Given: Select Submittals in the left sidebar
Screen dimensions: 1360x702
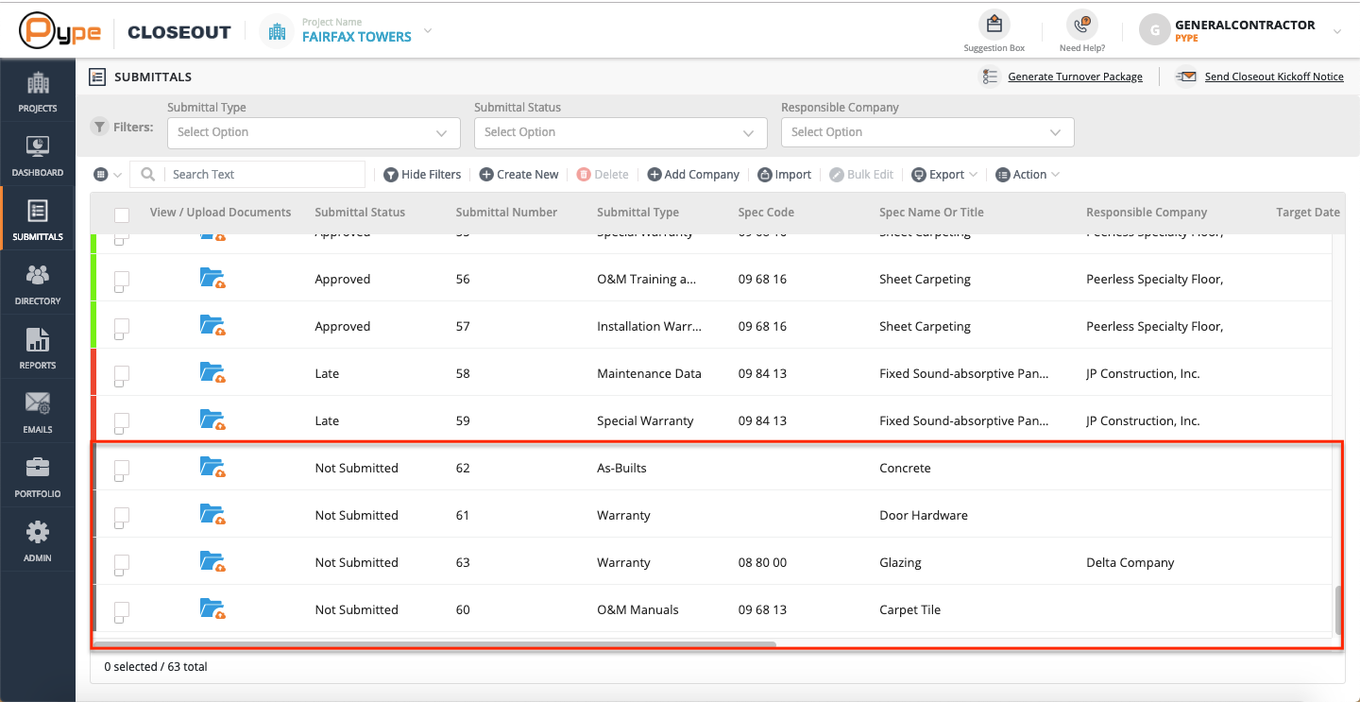Looking at the screenshot, I should pyautogui.click(x=38, y=220).
